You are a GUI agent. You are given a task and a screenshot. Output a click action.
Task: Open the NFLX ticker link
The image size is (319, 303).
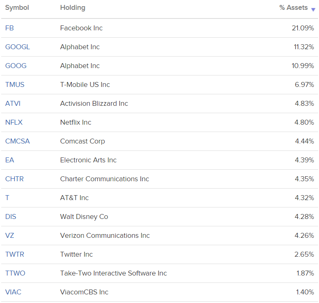tap(14, 122)
